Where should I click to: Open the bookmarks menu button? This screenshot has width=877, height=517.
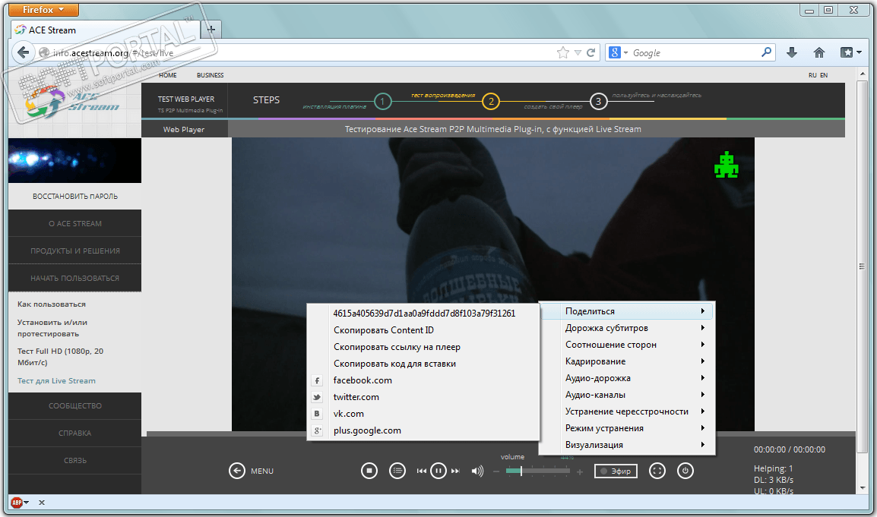coord(850,52)
